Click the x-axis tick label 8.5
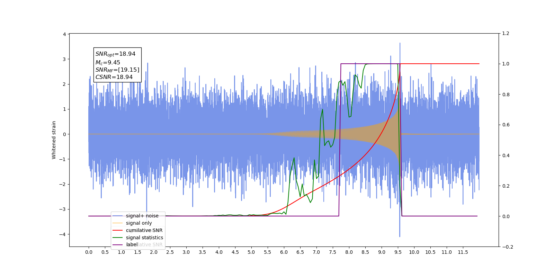Image resolution: width=554 pixels, height=277 pixels. pos(365,252)
